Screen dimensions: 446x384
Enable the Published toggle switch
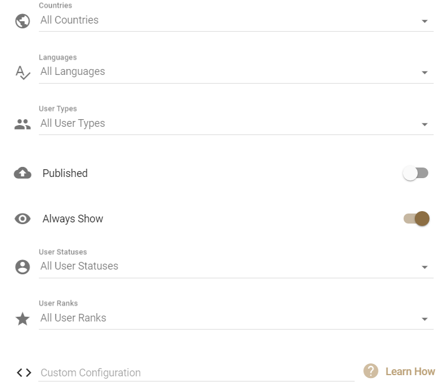pos(415,173)
